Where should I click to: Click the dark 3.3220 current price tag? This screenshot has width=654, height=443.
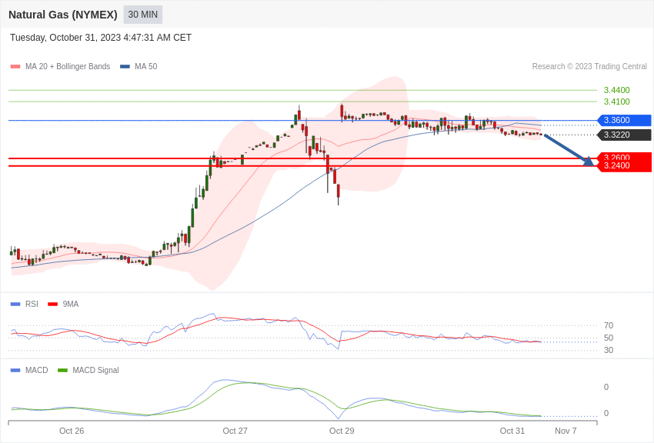coord(625,135)
